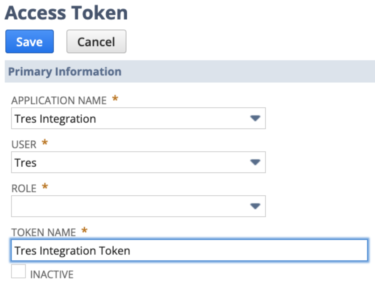375x283 pixels.
Task: Click the Primary Information section header
Action: (x=65, y=71)
